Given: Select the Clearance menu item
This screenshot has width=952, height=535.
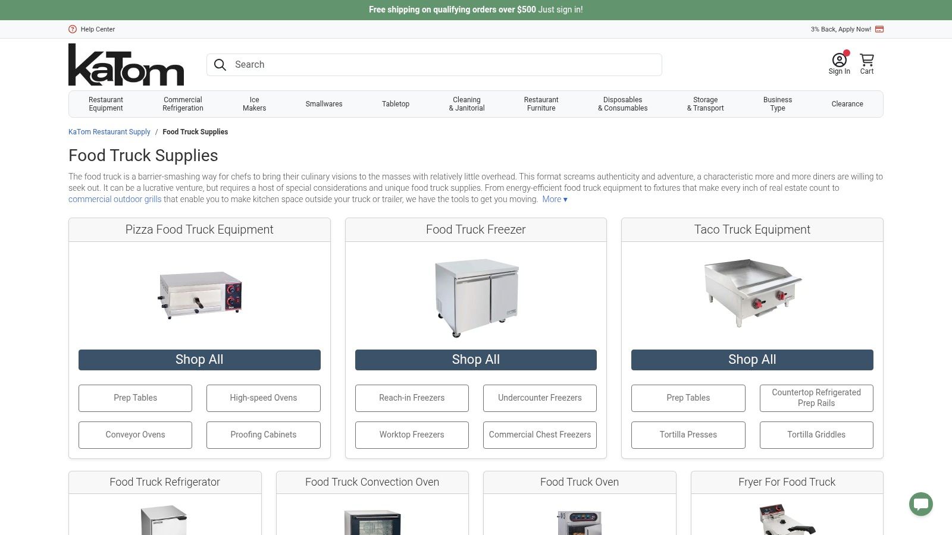Looking at the screenshot, I should click(x=847, y=104).
